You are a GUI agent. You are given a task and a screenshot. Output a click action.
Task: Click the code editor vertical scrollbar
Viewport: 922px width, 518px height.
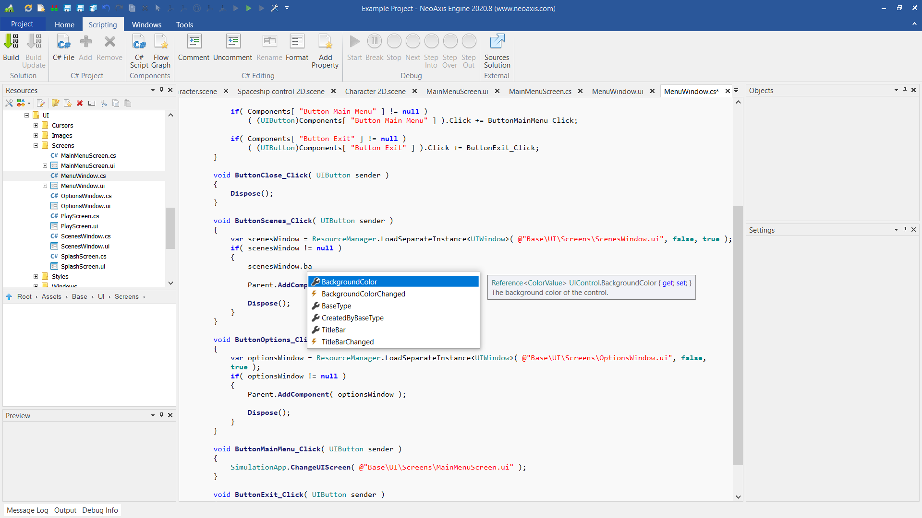tap(738, 336)
